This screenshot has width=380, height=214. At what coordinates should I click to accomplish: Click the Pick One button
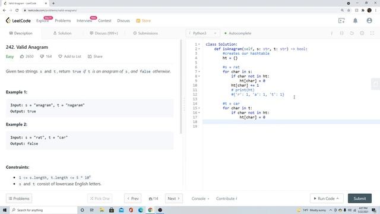(x=100, y=199)
